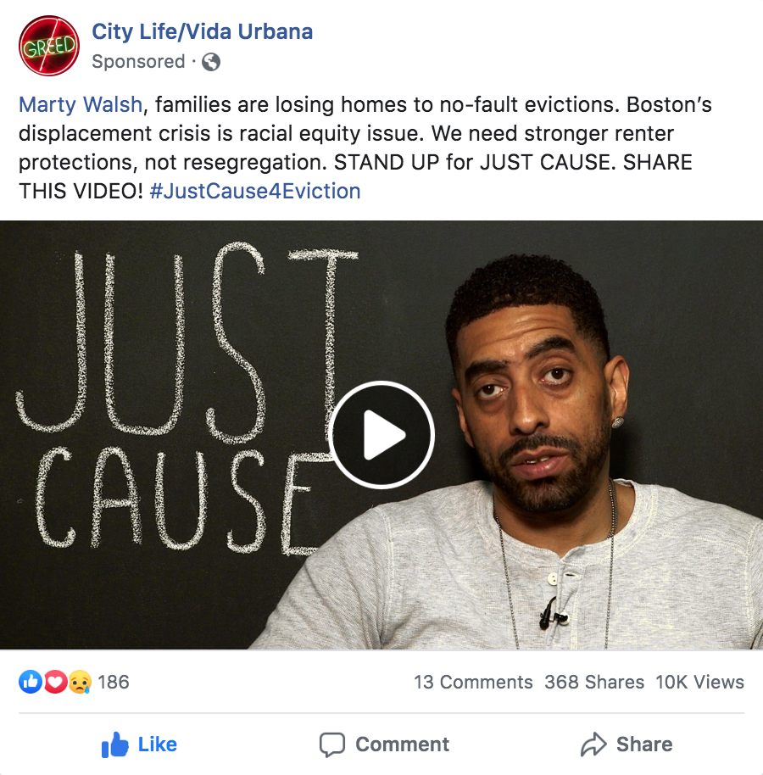Click the speech bubble Comment icon

tap(332, 744)
